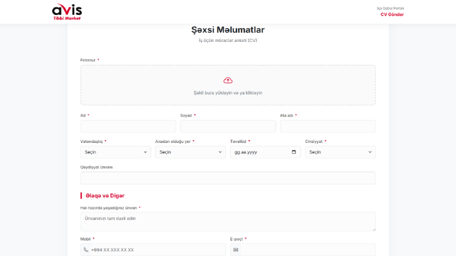456x256 pixels.
Task: Click the 'Şəkli bura yükləyin və ya klikləyin' text
Action: [x=228, y=93]
